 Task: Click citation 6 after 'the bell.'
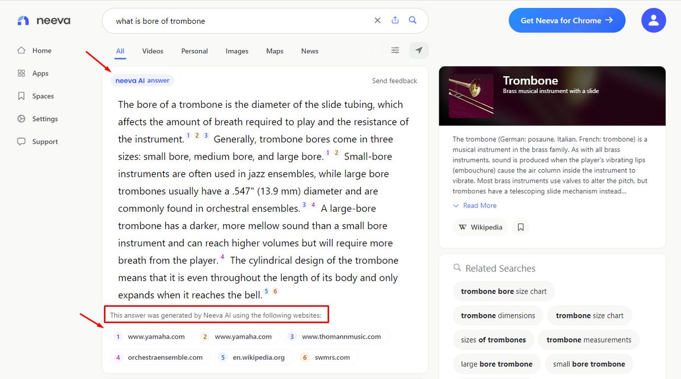(275, 291)
